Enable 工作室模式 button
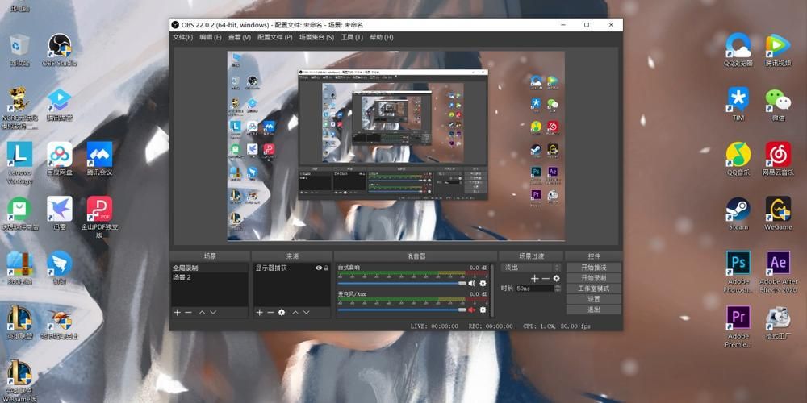Image resolution: width=807 pixels, height=403 pixels. pos(594,289)
